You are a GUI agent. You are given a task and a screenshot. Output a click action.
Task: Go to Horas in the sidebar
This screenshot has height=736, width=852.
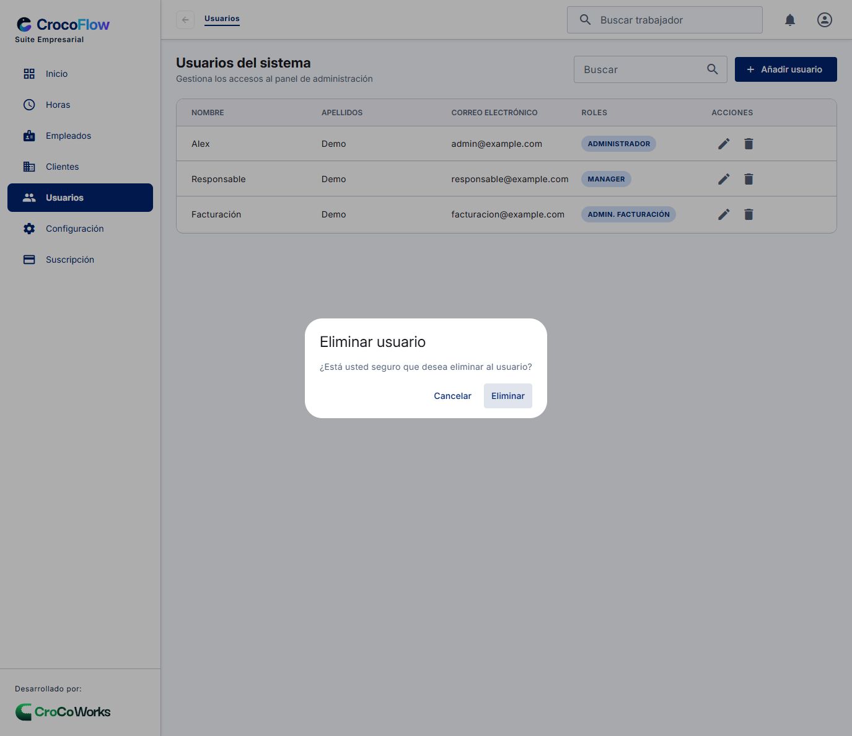coord(80,105)
